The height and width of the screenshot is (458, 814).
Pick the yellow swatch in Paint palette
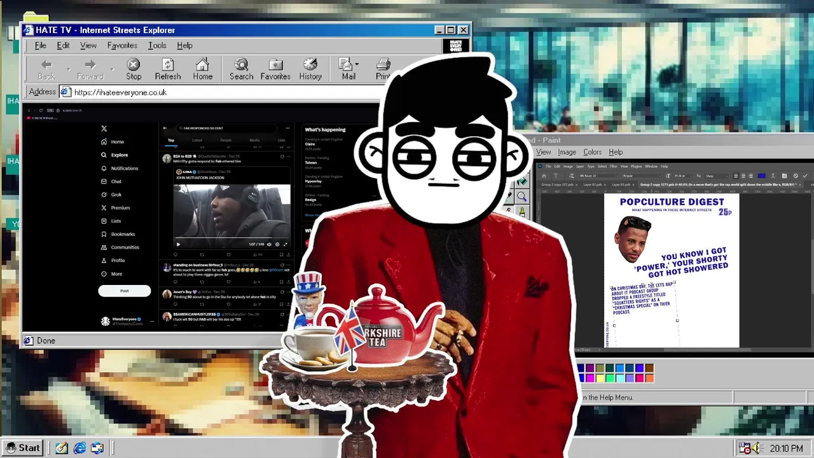(599, 378)
